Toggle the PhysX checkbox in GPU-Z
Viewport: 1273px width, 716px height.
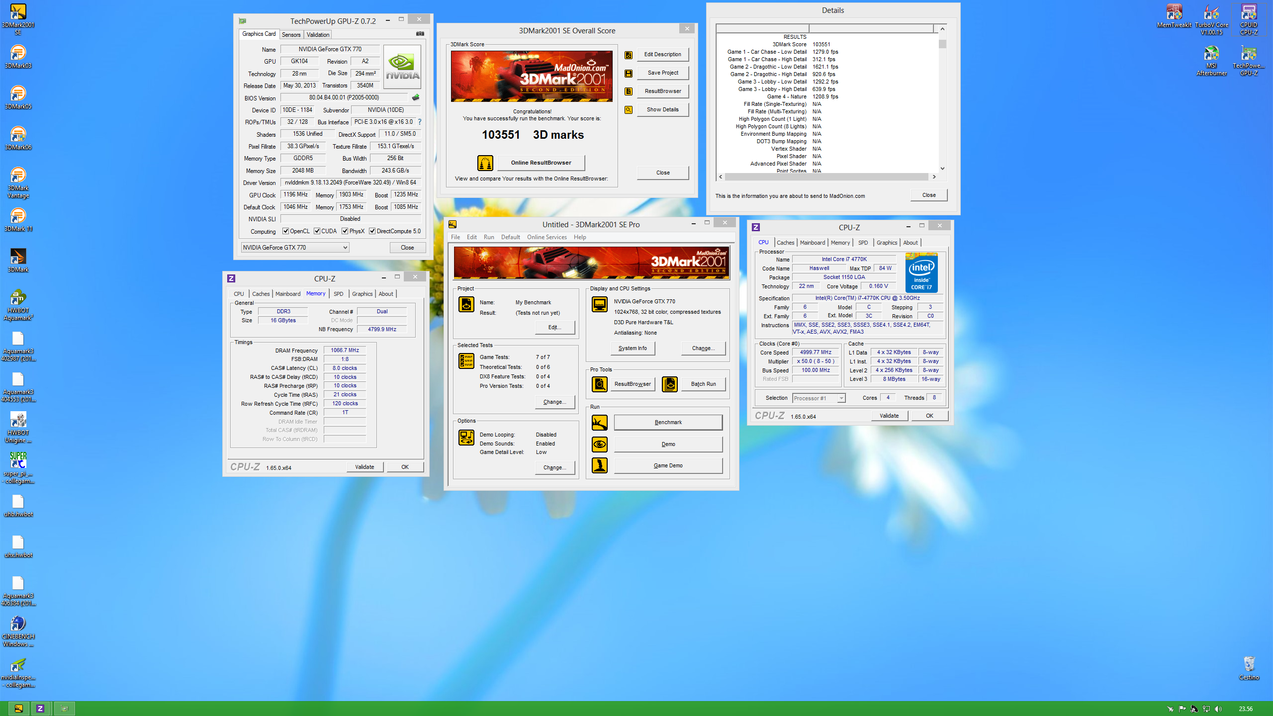(345, 231)
